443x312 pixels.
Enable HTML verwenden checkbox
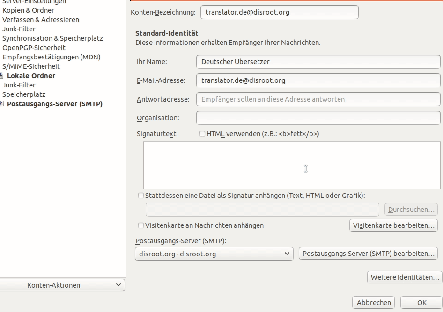coord(202,134)
